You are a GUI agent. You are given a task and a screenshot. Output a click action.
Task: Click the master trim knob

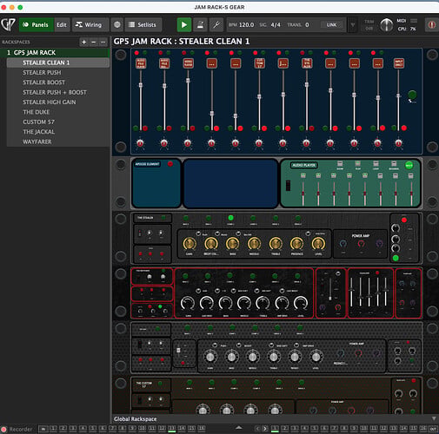386,25
